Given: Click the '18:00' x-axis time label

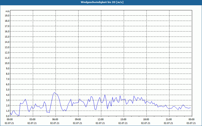Looking at the screenshot, I should pos(146,119).
